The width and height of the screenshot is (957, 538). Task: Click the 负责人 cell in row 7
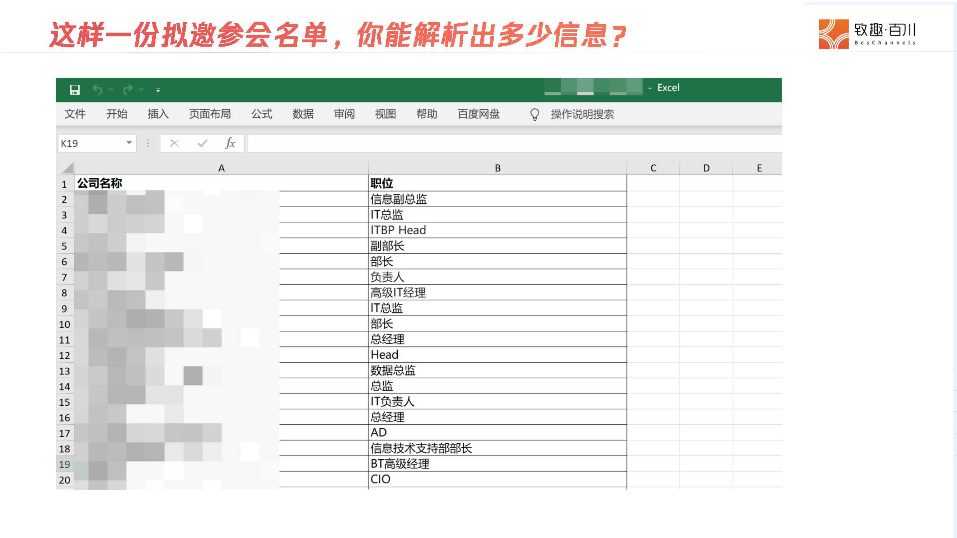pyautogui.click(x=498, y=277)
